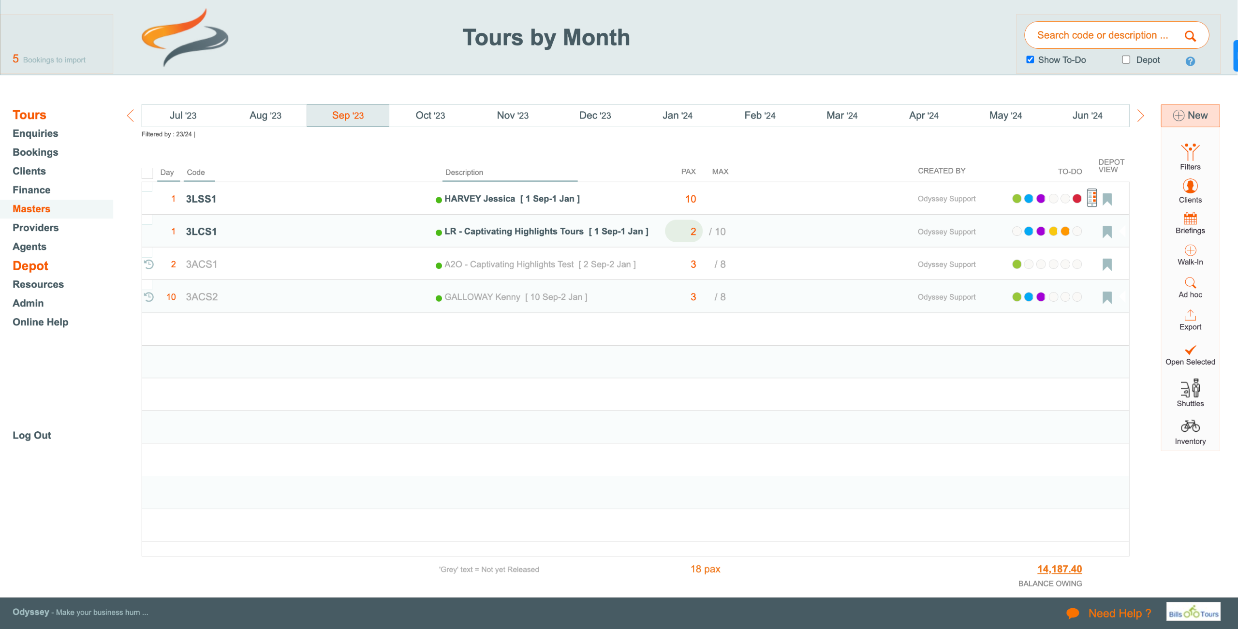The image size is (1238, 629).
Task: Open the Shuttles driver icon
Action: pyautogui.click(x=1190, y=389)
